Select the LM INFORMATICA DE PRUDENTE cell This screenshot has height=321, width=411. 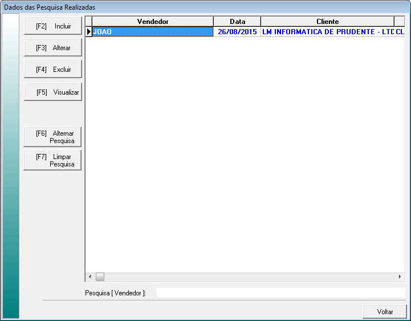tap(327, 32)
